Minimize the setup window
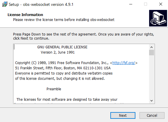This screenshot has height=122, width=168. (131, 4)
